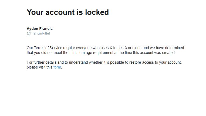Select the display name Ayden Francis

[40, 29]
